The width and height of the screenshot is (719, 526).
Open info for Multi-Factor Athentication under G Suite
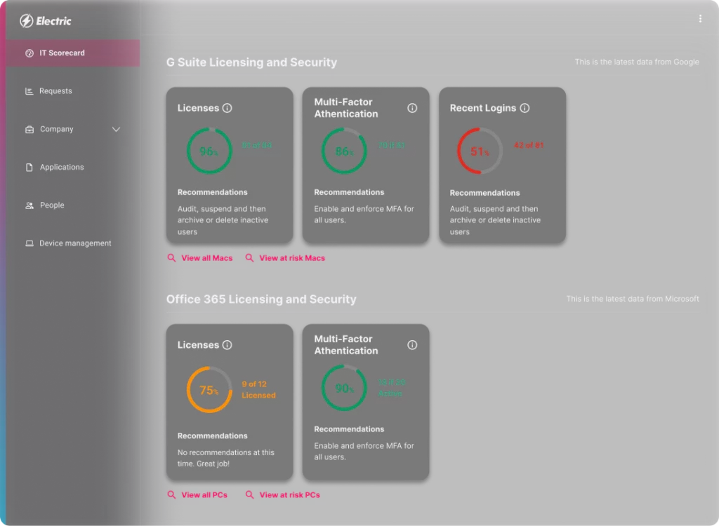(x=412, y=108)
